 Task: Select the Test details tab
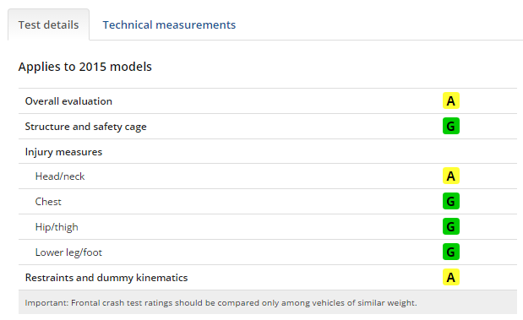[49, 24]
